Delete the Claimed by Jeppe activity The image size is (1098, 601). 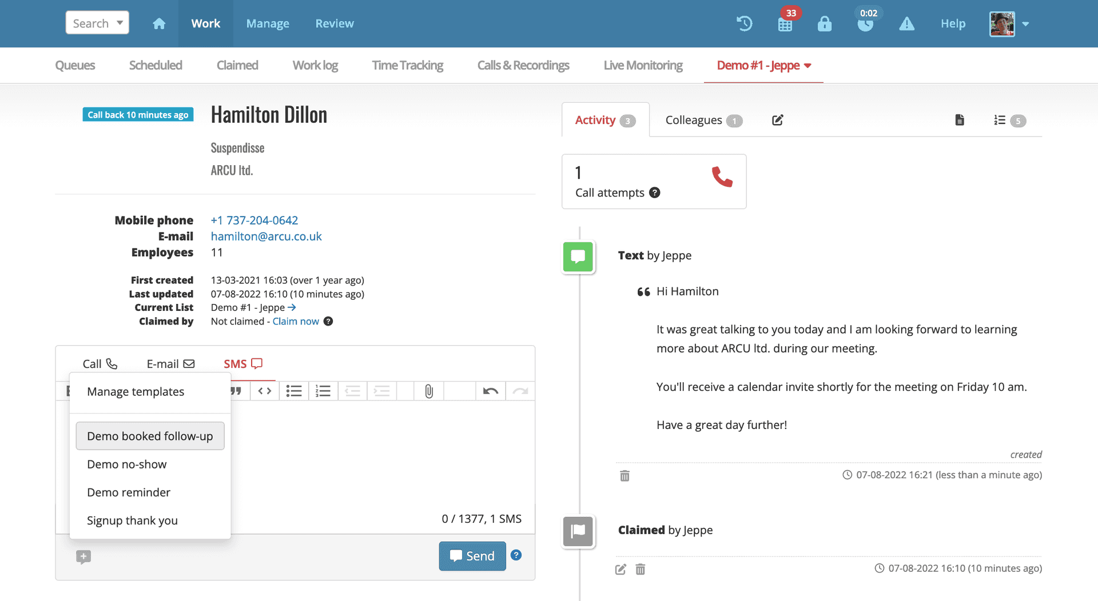pyautogui.click(x=640, y=569)
